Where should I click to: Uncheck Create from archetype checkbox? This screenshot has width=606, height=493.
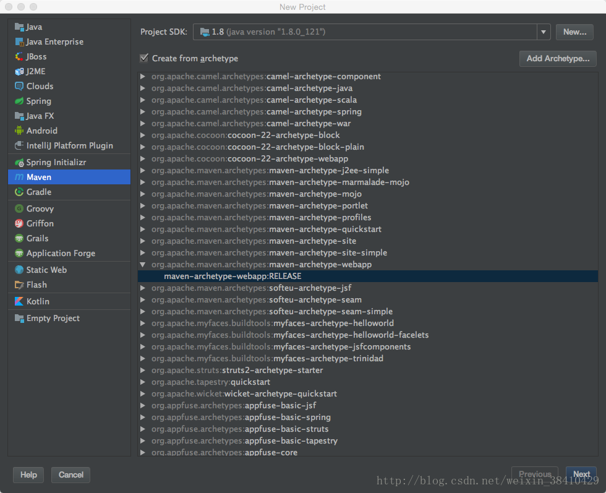click(144, 58)
